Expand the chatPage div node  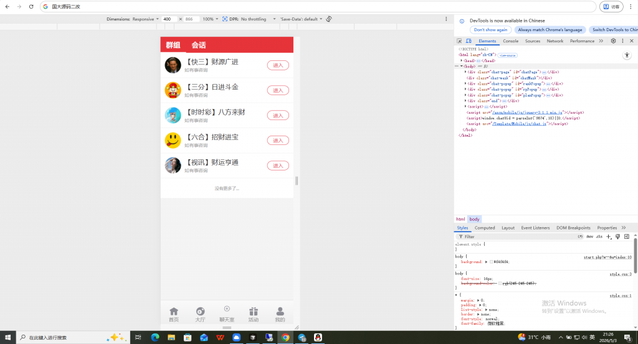(x=465, y=72)
